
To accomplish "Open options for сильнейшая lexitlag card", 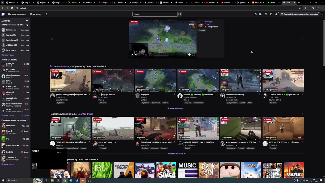I will tap(259, 95).
